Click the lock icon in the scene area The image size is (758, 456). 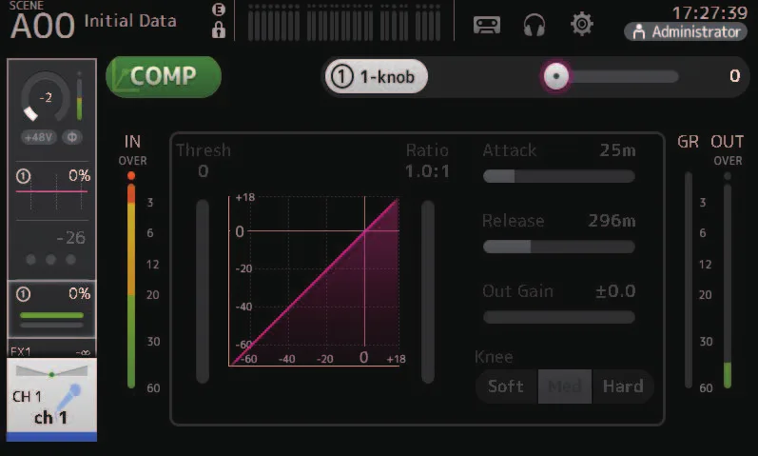point(219,30)
